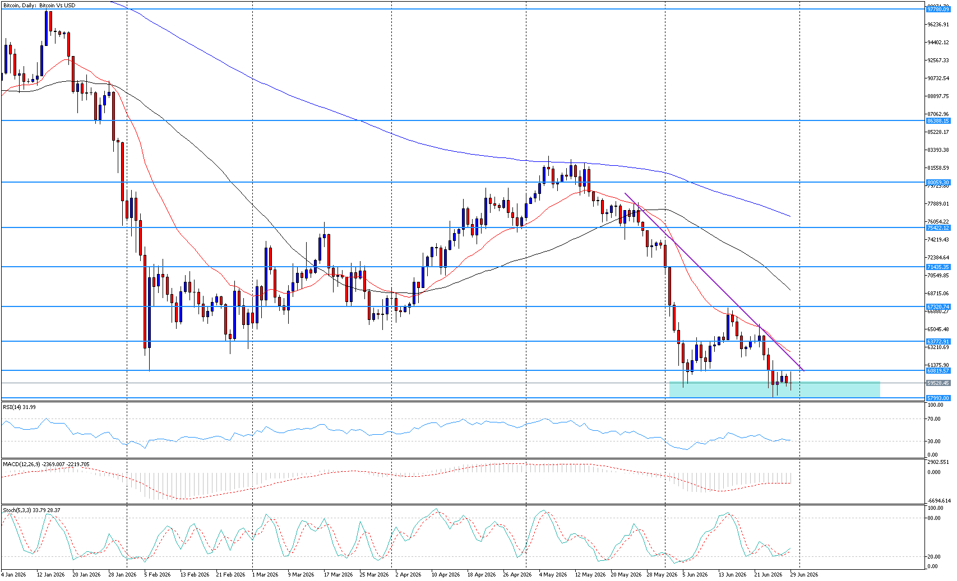Click the MACD(12,26,9) indicator label

[46, 464]
